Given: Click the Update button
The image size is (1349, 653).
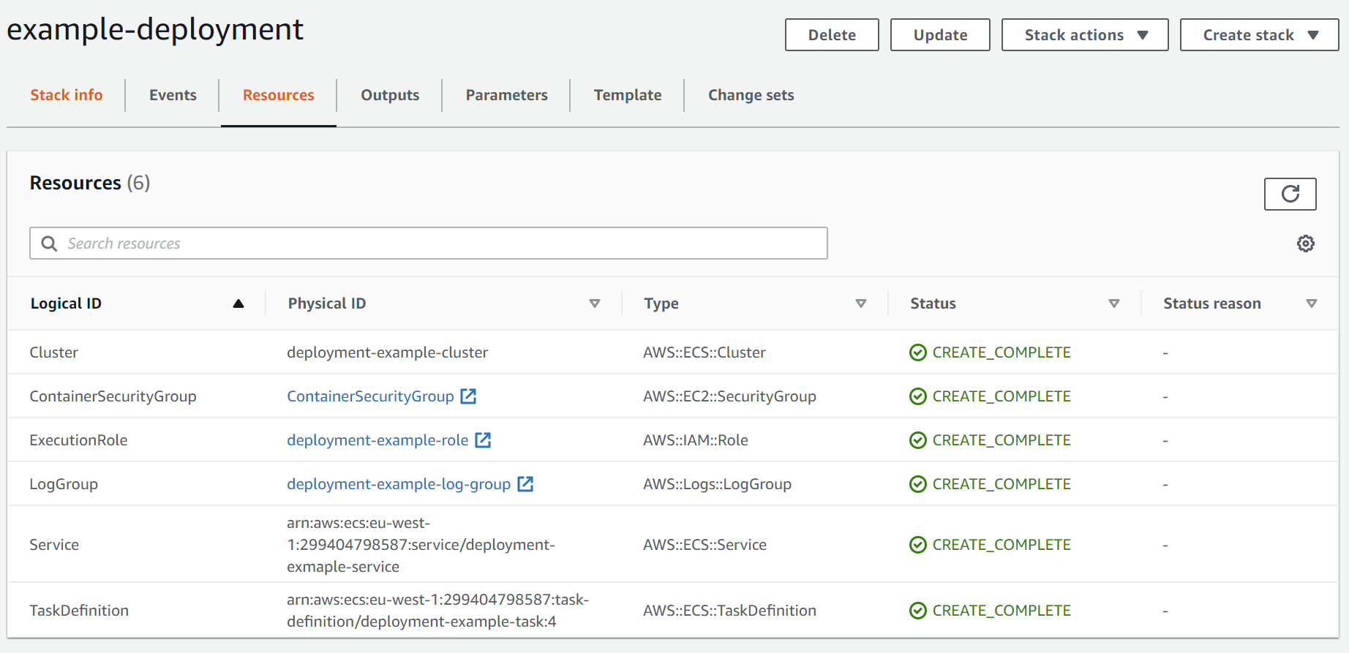Looking at the screenshot, I should click(x=939, y=35).
